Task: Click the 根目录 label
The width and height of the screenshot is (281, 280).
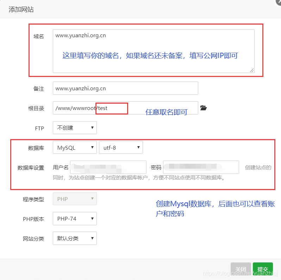Action: (36, 108)
